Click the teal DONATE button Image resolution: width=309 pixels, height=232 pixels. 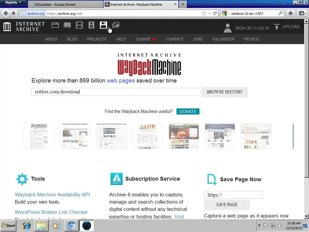click(x=188, y=111)
